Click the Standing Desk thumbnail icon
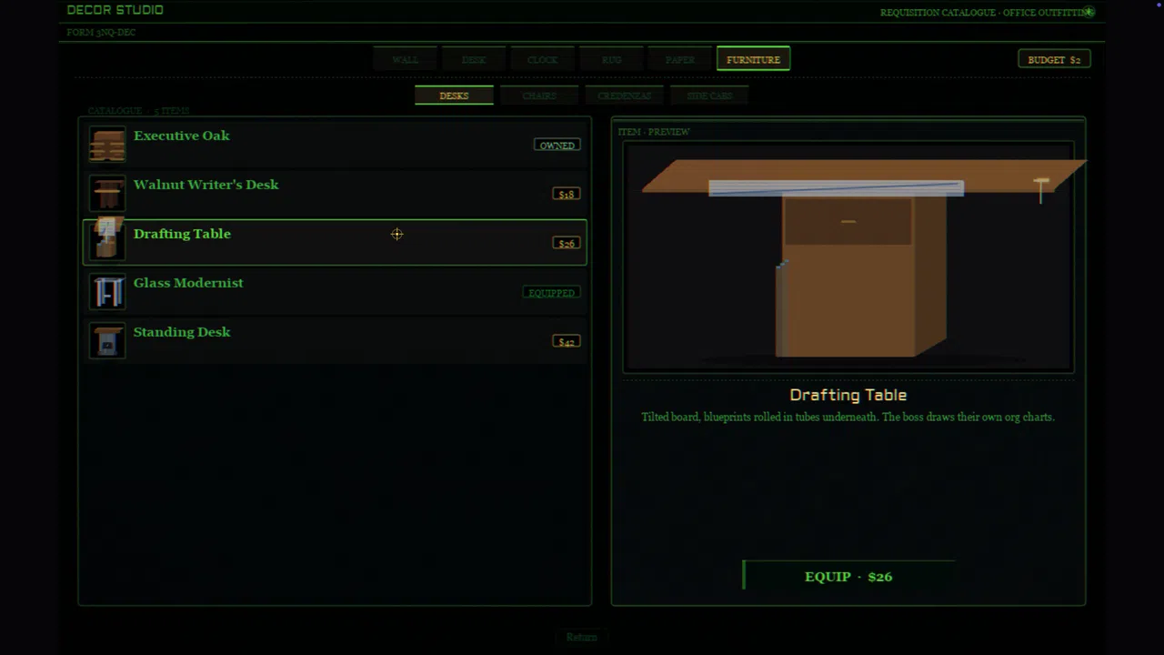Viewport: 1164px width, 655px height. (x=107, y=341)
